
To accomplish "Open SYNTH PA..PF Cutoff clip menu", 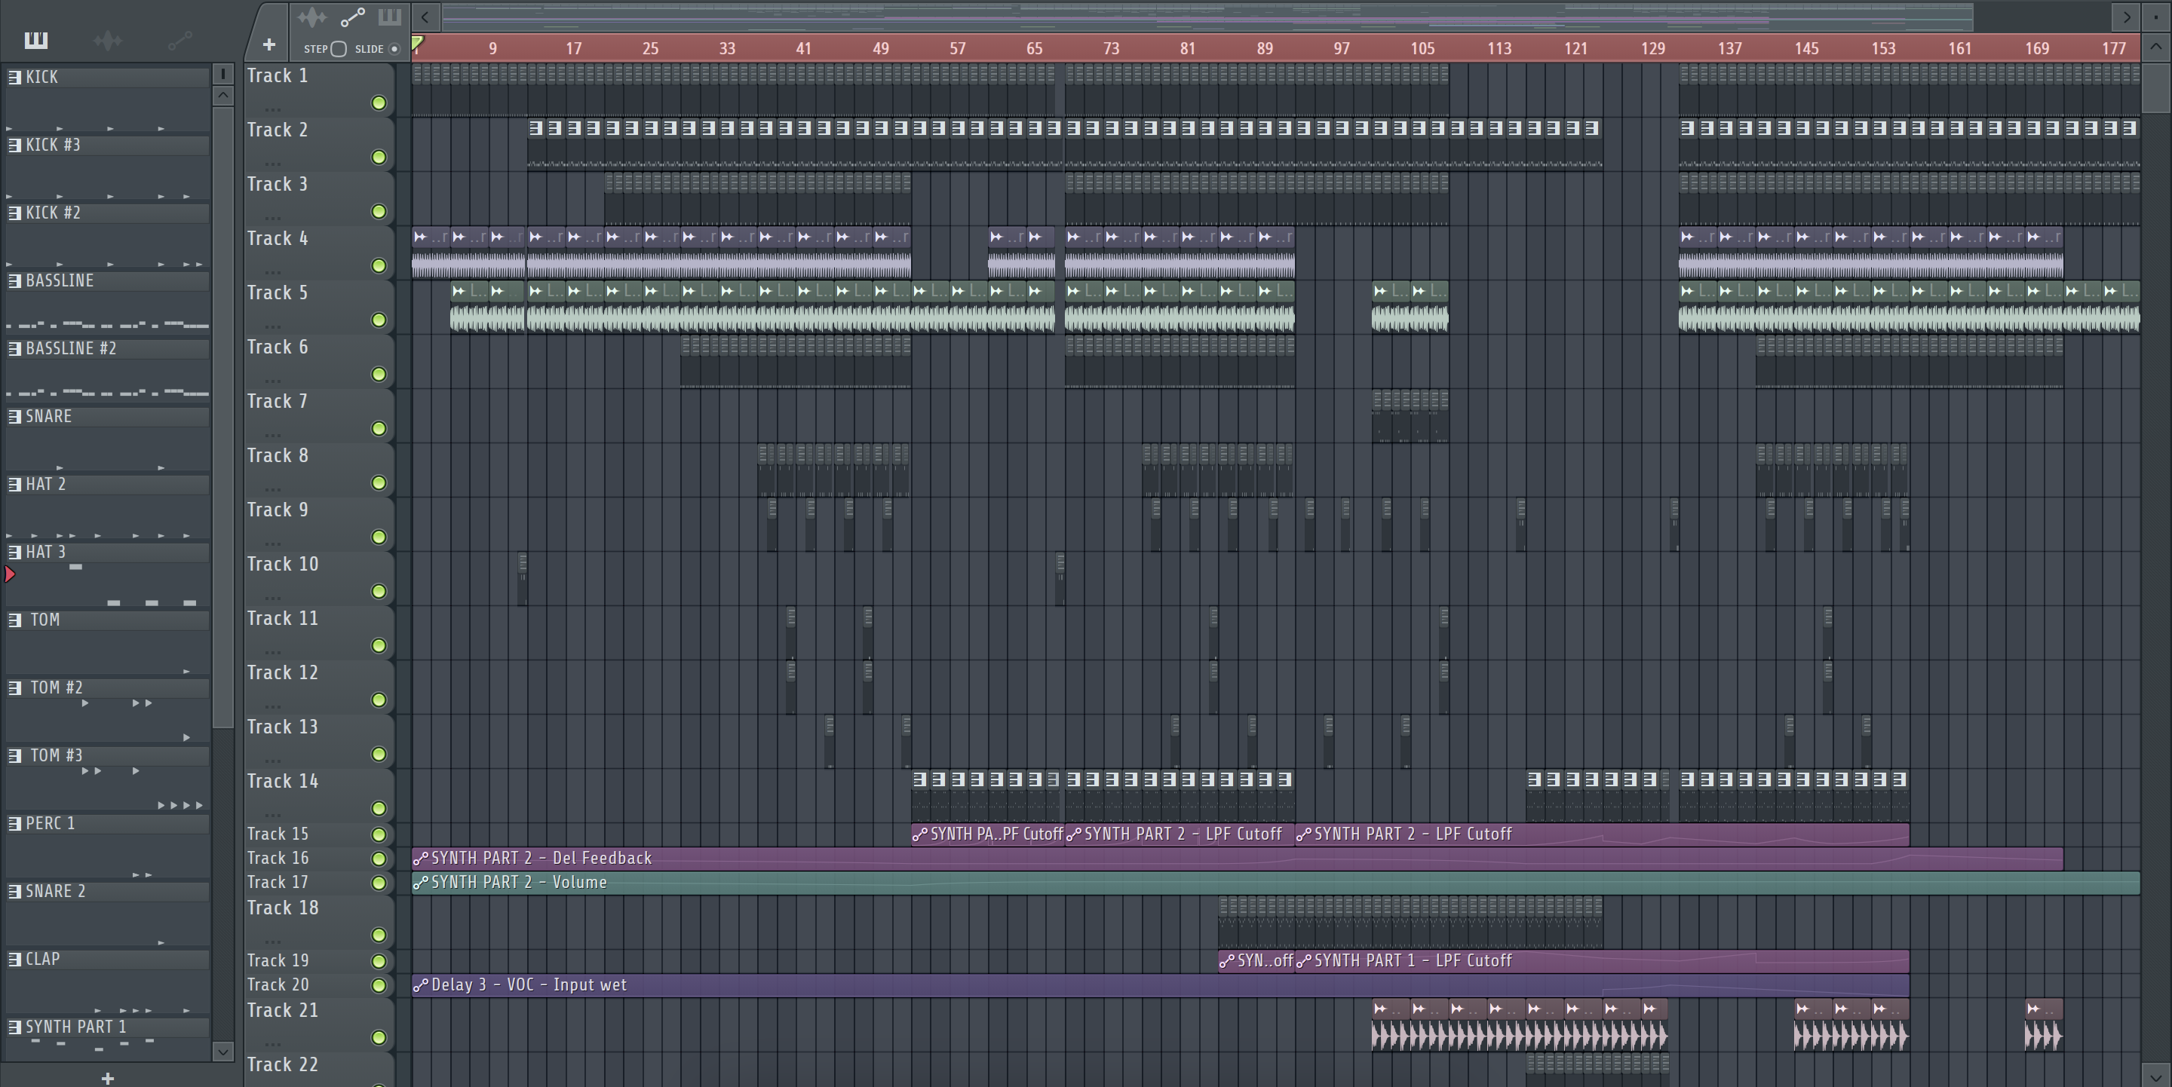I will (x=920, y=834).
